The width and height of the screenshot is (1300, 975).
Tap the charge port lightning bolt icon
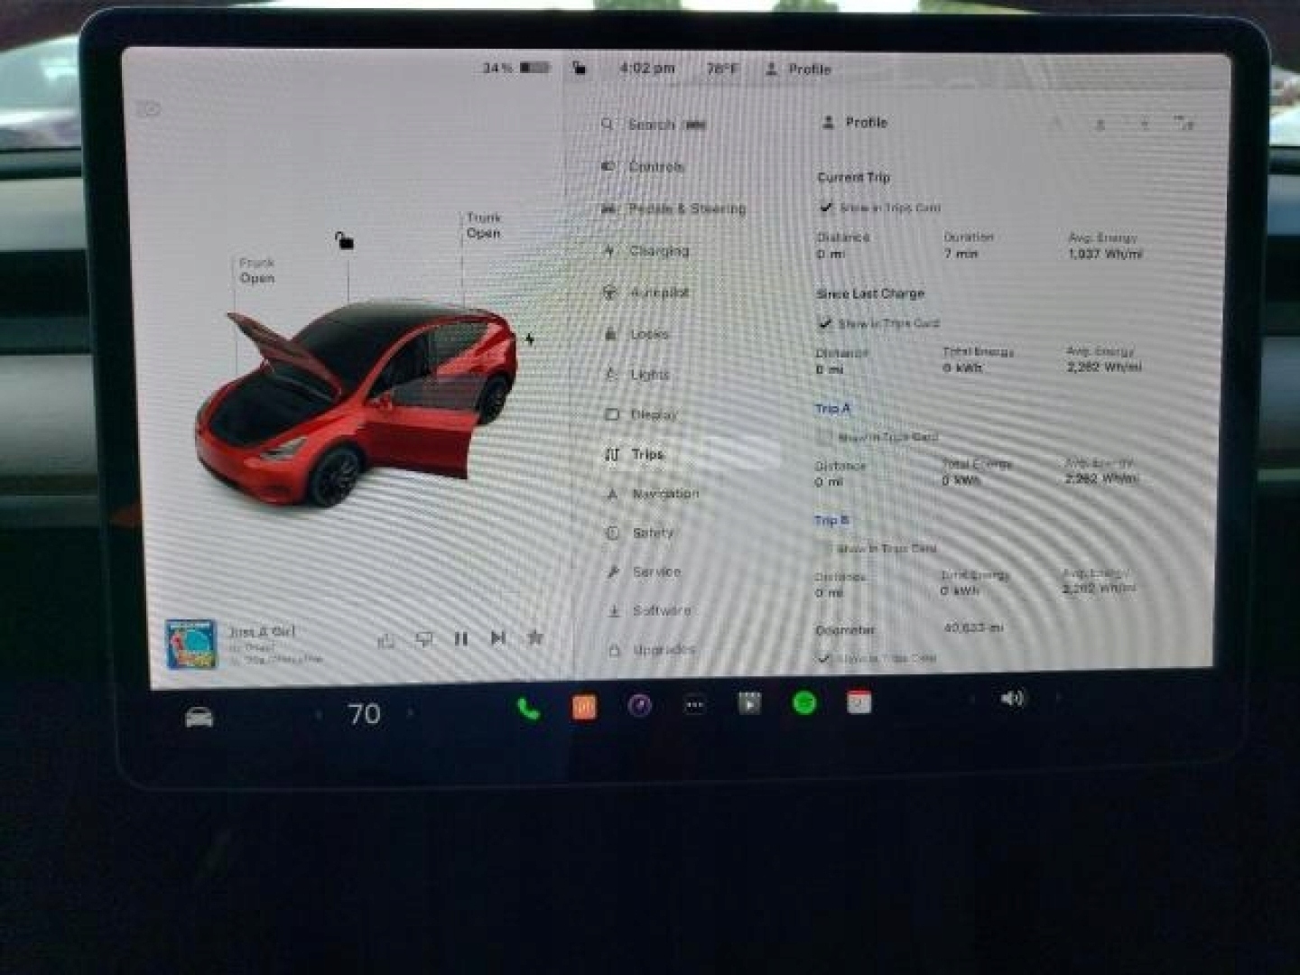(x=530, y=339)
